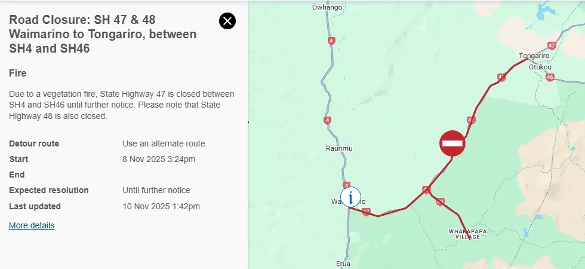585x269 pixels.
Task: Click the Erua town label
Action: 343,263
